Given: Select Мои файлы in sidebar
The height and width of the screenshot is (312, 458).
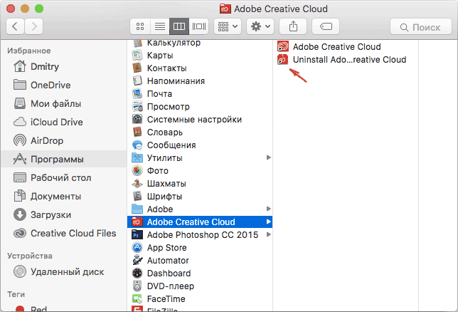Looking at the screenshot, I should 64,103.
